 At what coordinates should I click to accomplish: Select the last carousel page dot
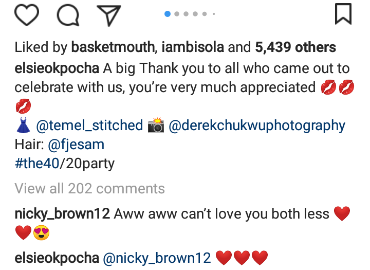(213, 14)
